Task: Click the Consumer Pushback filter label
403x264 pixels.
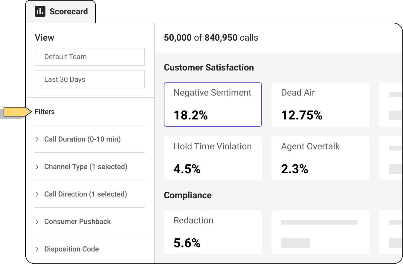Action: [x=77, y=222]
